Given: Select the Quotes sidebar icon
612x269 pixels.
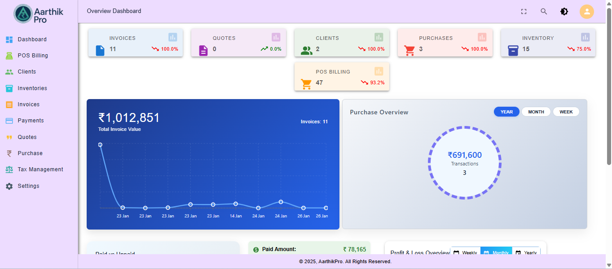Looking at the screenshot, I should pos(9,137).
